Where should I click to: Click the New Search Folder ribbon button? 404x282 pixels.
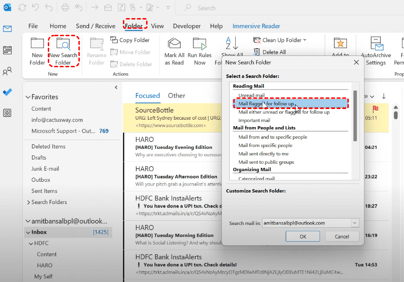point(63,51)
